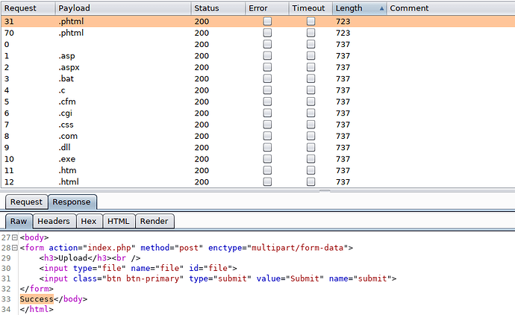
Task: Select the .aspx payload row
Action: 258,67
